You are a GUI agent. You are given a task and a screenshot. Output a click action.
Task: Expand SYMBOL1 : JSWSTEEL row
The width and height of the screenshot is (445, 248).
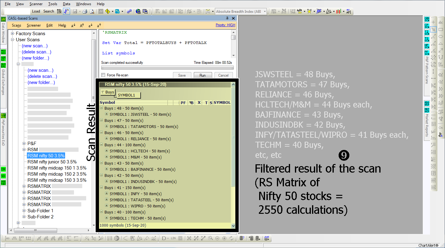107,114
